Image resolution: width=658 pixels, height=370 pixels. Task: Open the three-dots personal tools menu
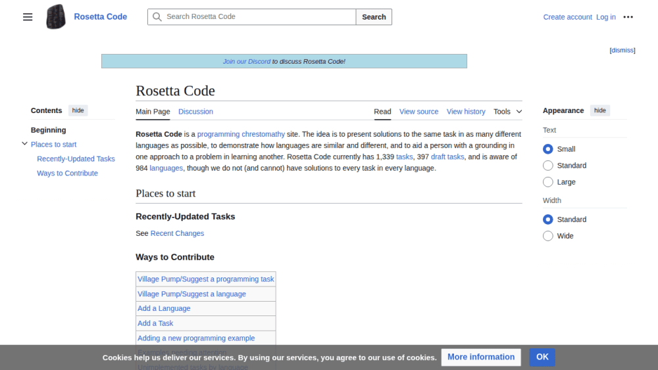pos(628,17)
